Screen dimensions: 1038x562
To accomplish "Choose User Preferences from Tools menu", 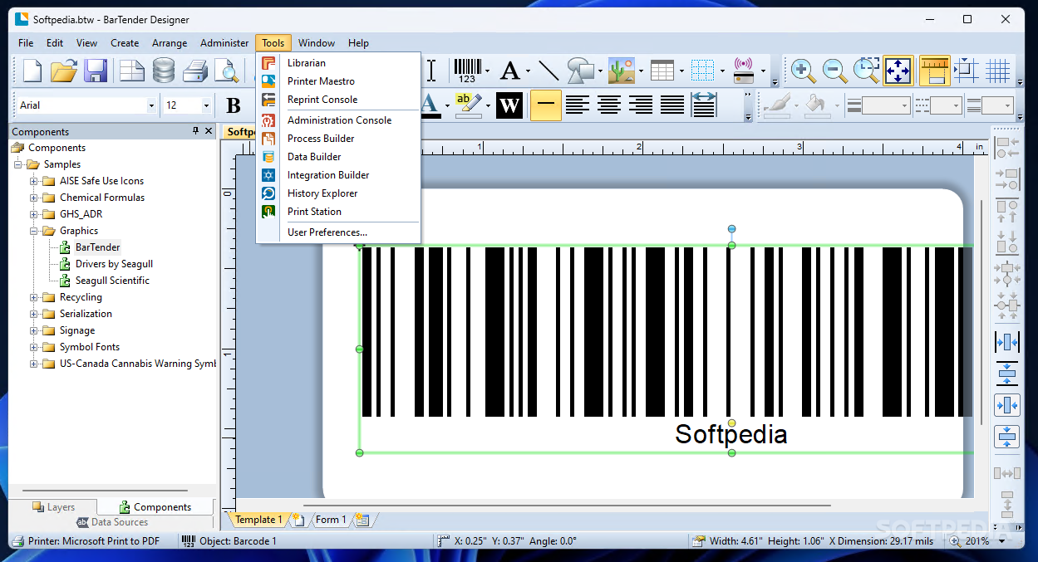I will tap(338, 232).
